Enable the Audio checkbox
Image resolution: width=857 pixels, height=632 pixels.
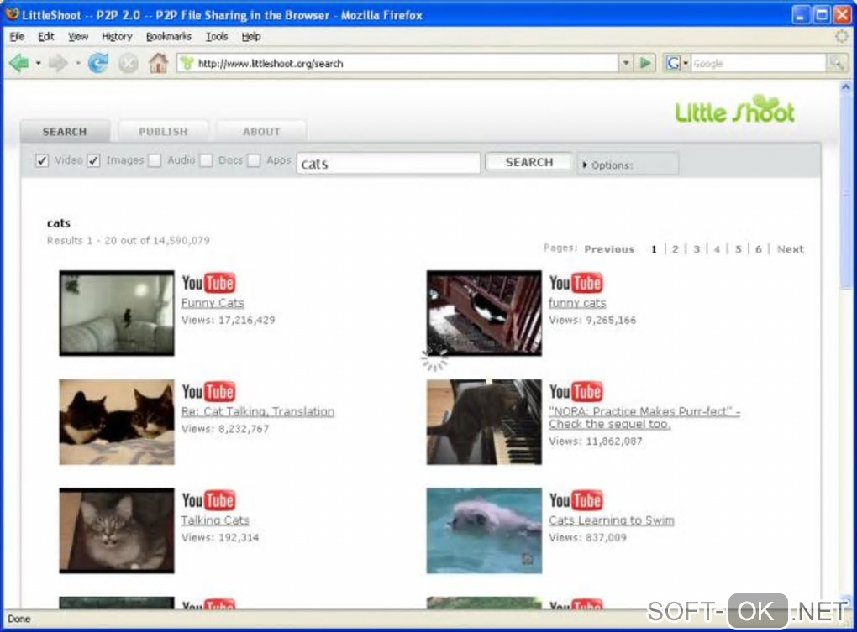[155, 160]
